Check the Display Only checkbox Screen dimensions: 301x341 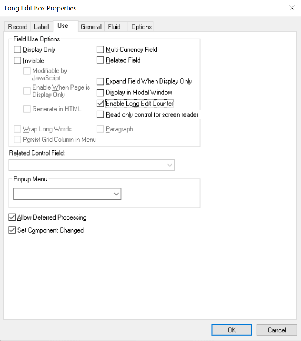(17, 49)
